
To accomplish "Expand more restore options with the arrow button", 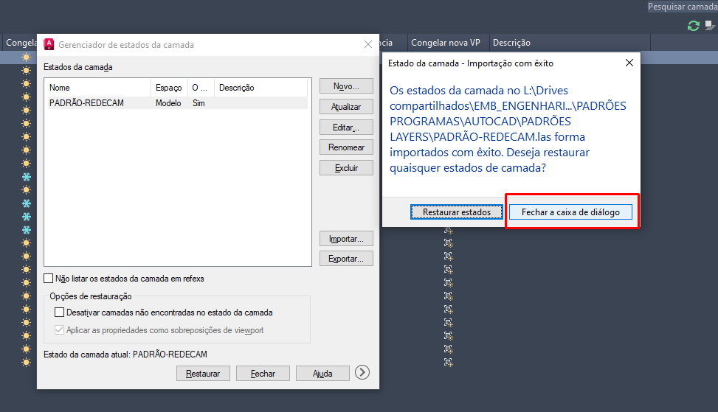I will pos(362,372).
